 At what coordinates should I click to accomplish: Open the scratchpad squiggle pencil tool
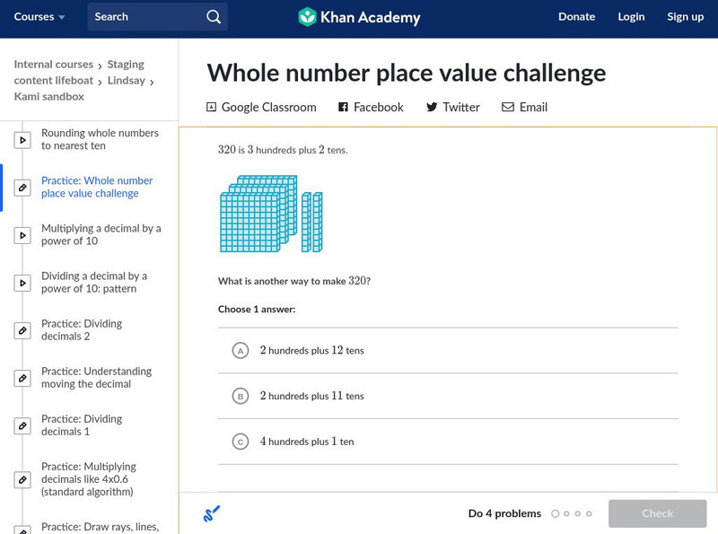[x=211, y=513]
